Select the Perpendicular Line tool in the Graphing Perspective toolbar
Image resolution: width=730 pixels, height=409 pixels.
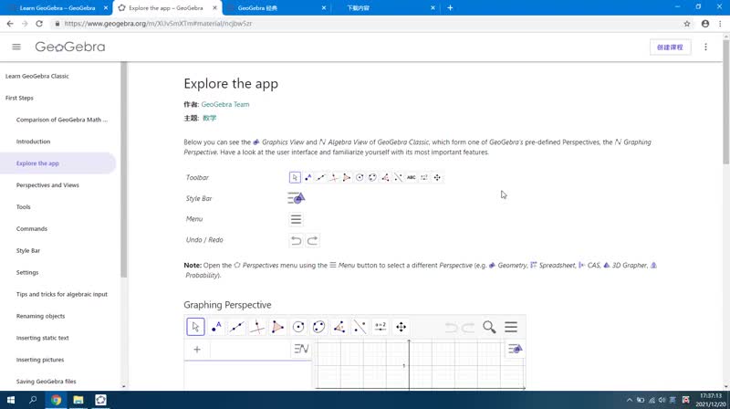pyautogui.click(x=257, y=327)
